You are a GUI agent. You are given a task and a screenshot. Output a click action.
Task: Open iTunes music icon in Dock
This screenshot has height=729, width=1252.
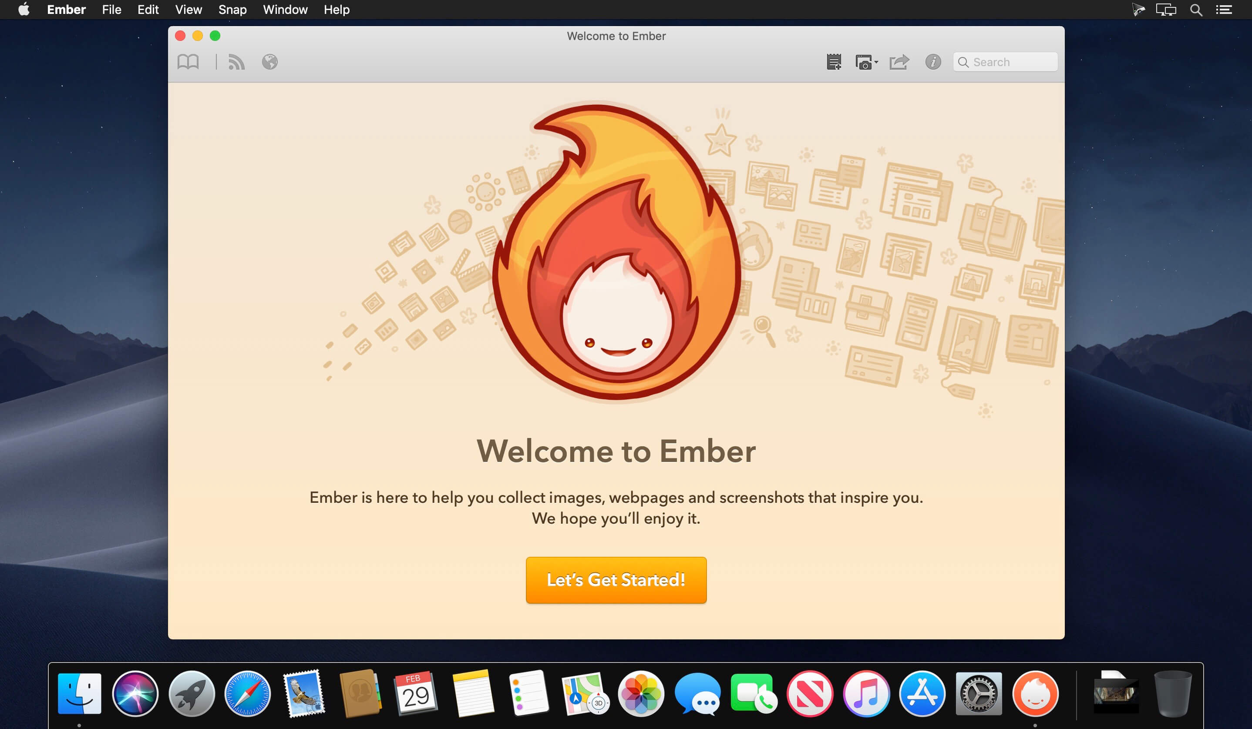coord(866,693)
